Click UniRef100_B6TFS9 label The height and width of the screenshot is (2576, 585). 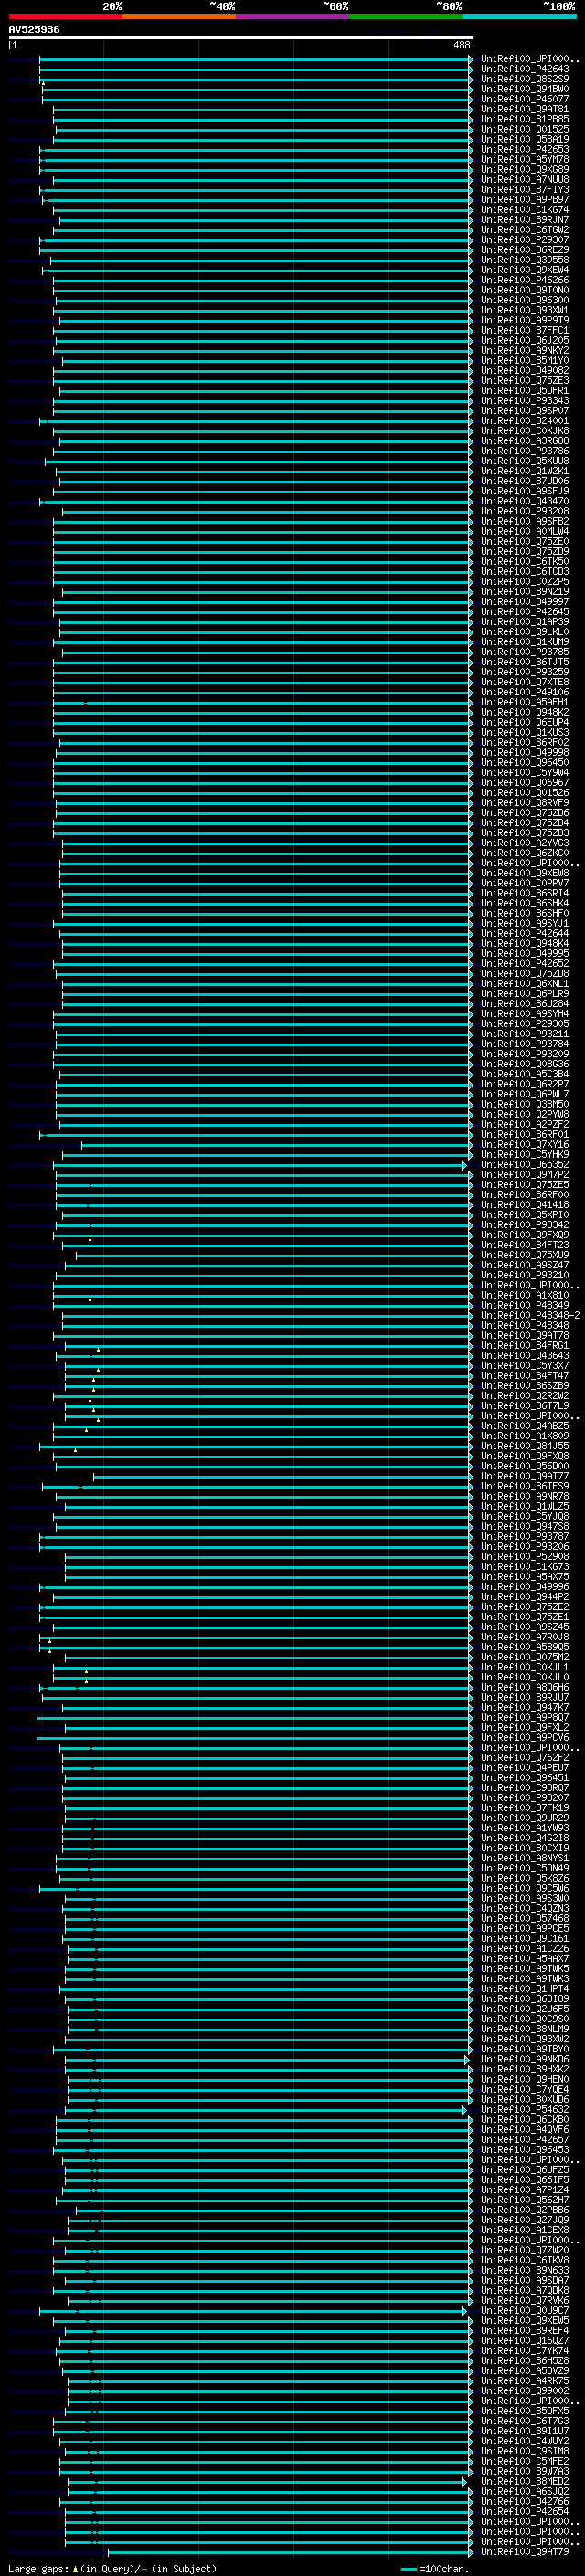(x=525, y=1486)
